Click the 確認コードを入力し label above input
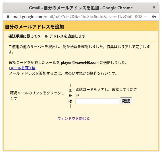Screen dimensions: 162x154 tap(106, 92)
